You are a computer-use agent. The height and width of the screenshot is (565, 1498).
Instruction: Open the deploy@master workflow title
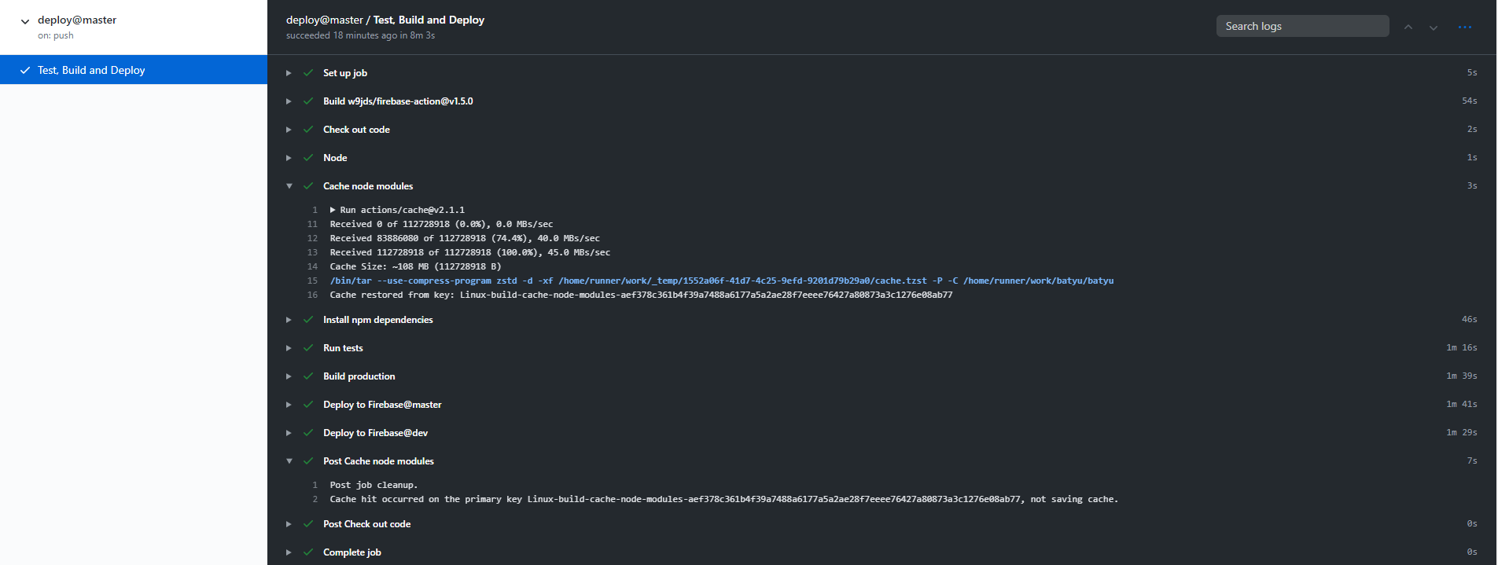(77, 20)
